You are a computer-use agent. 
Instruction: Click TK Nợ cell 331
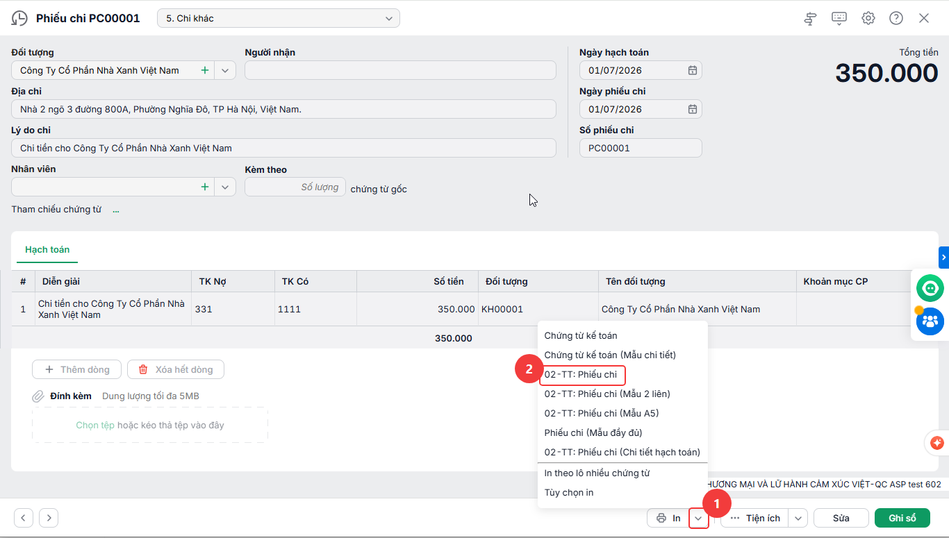pyautogui.click(x=233, y=310)
